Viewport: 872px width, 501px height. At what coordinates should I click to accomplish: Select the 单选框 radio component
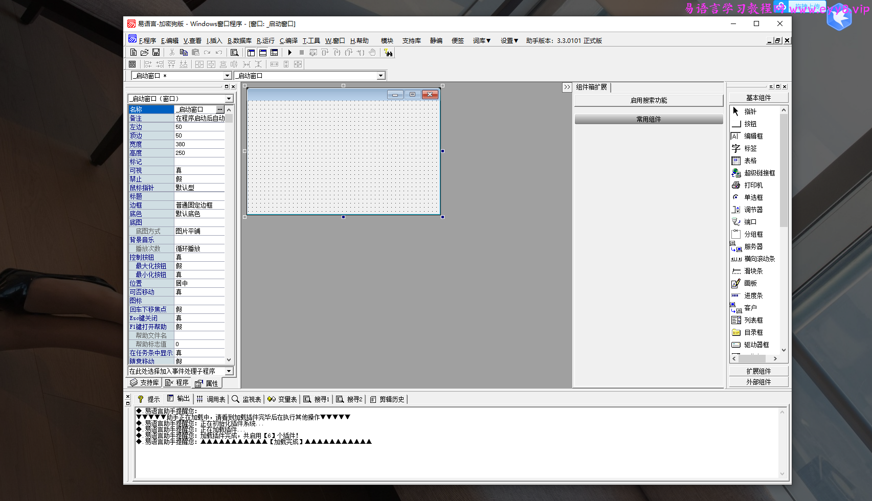pyautogui.click(x=754, y=197)
